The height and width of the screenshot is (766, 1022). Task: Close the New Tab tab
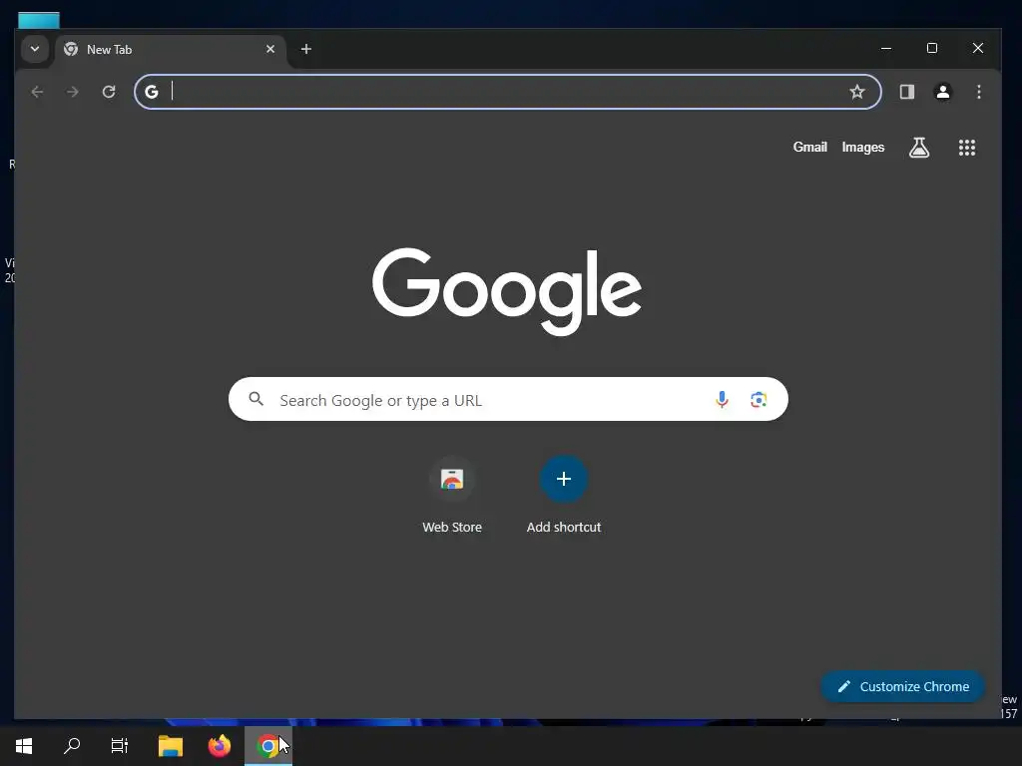270,49
